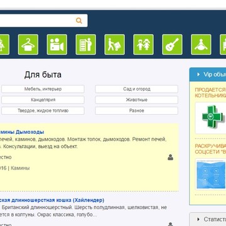The width and height of the screenshot is (226, 226).
Task: Open the ПРОДАЕТСЯ vip ad link
Action: (210, 92)
